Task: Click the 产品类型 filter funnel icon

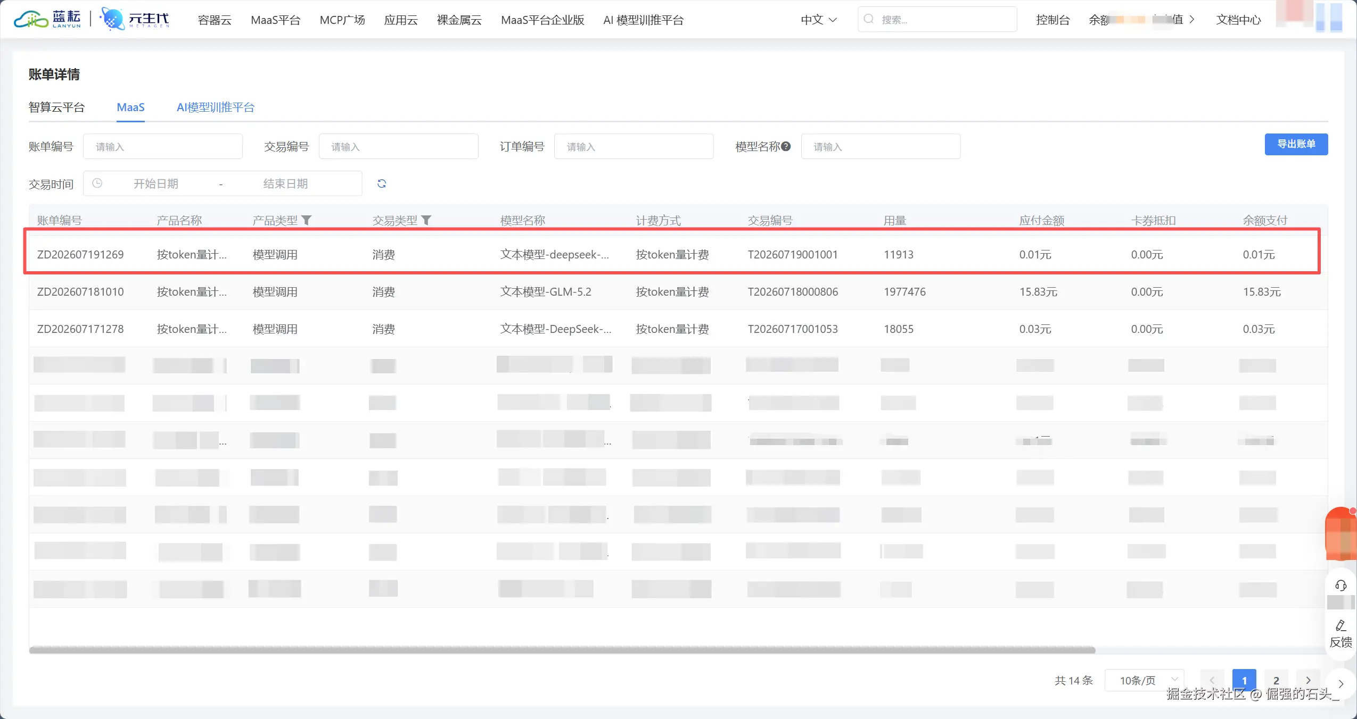Action: coord(307,220)
